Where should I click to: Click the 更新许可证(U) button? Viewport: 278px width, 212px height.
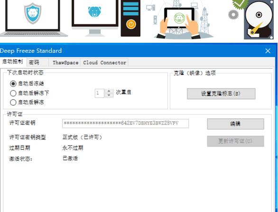click(235, 141)
